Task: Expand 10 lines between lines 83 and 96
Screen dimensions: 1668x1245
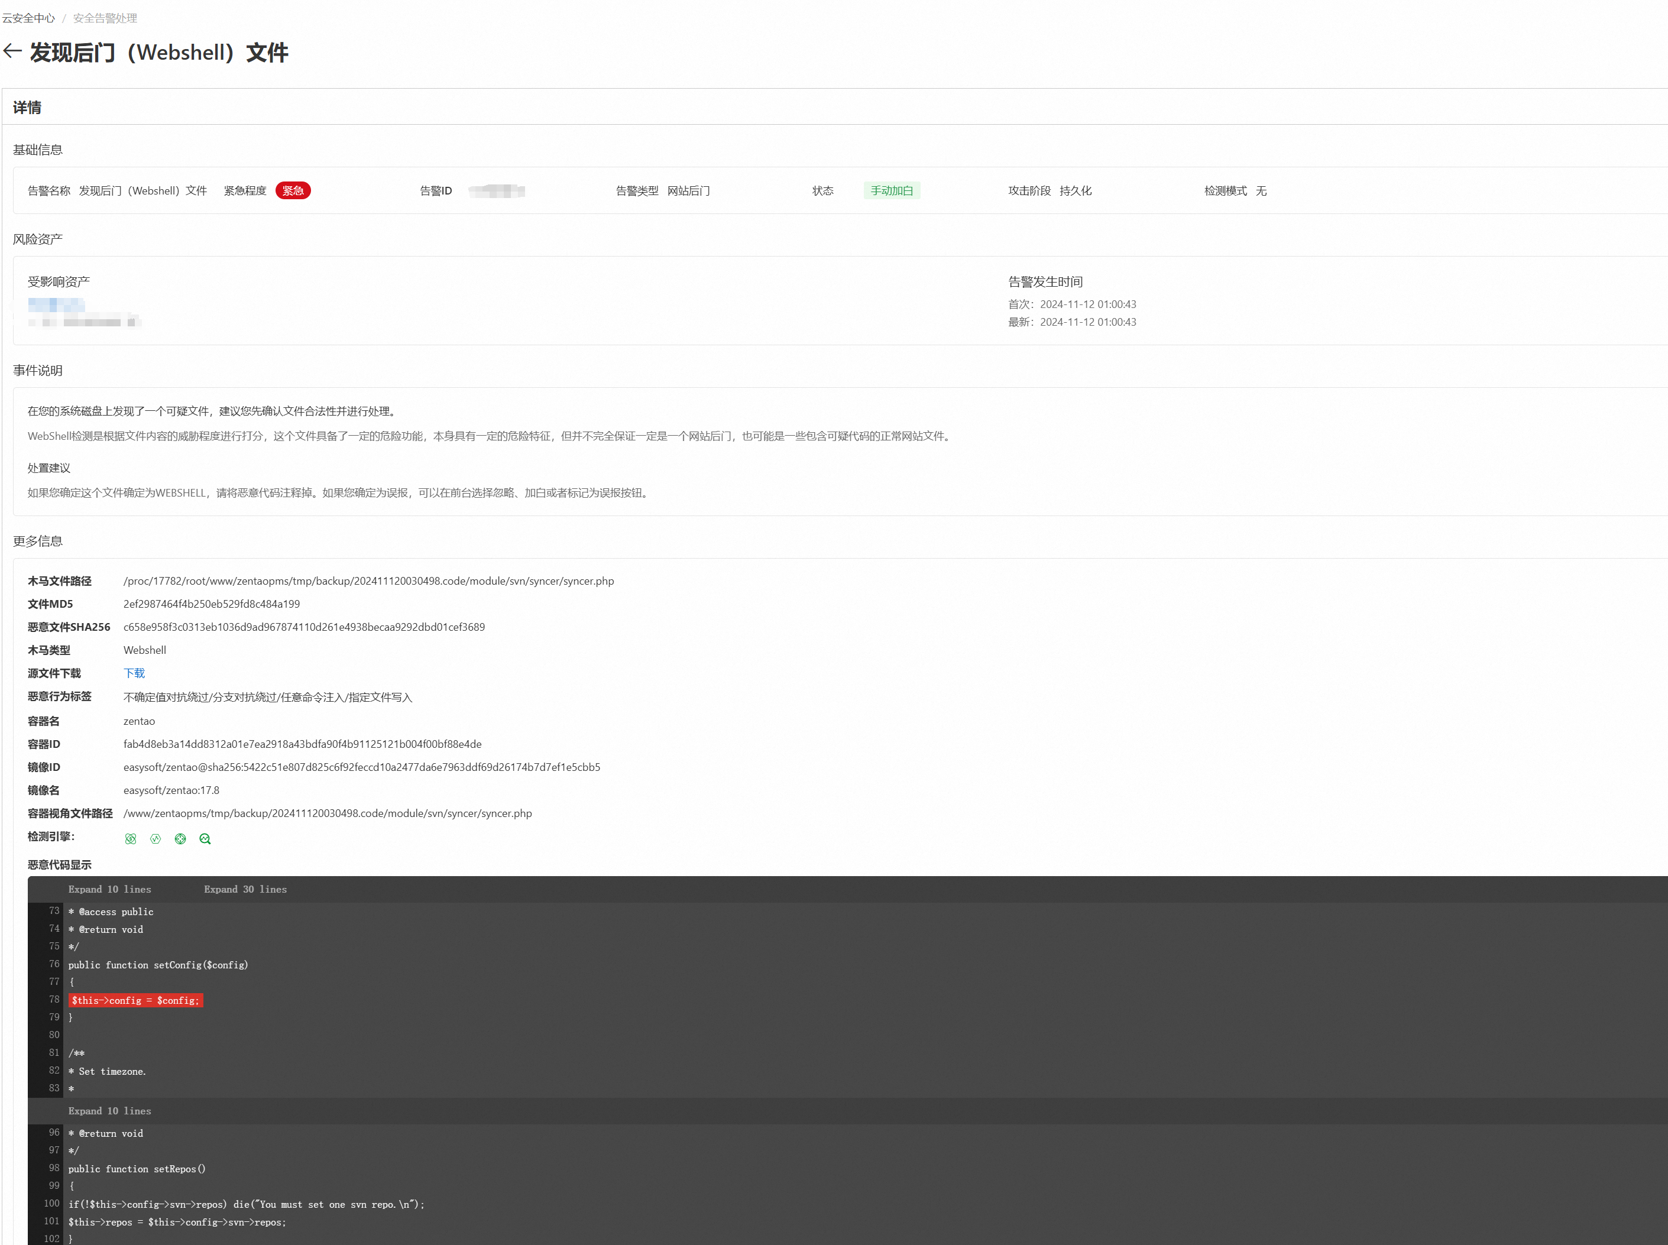Action: (x=110, y=1111)
